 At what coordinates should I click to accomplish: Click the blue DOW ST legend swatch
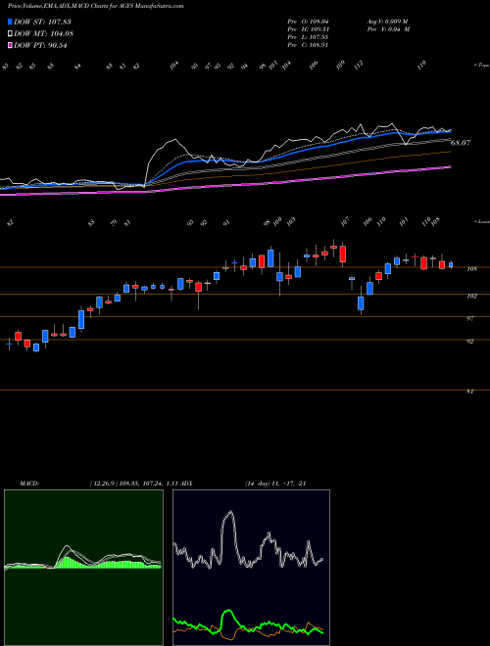point(10,22)
